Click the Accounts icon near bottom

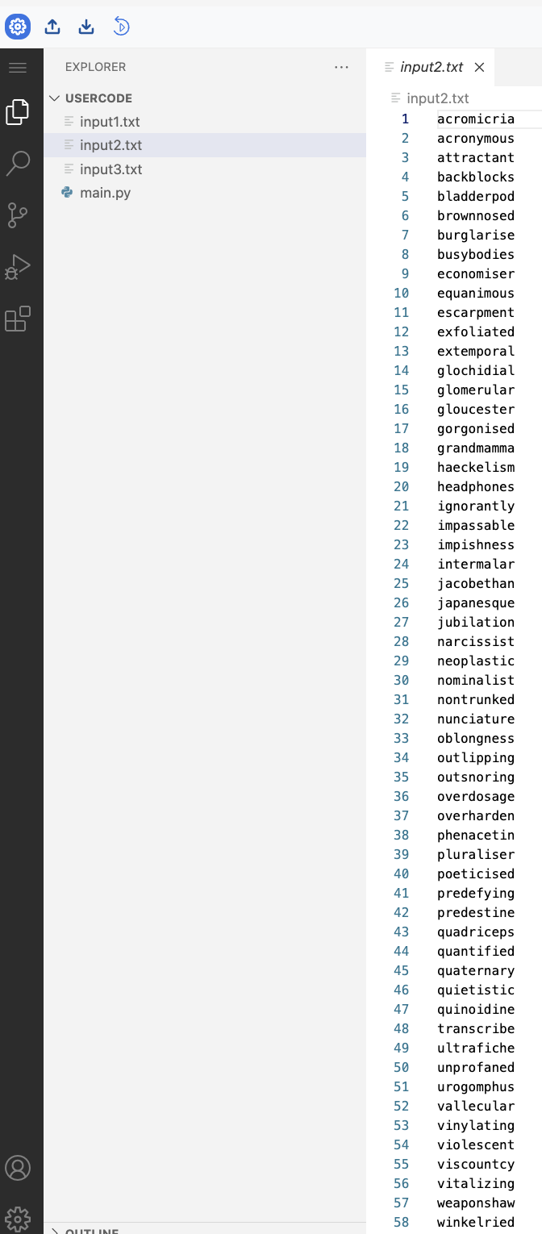coord(18,1167)
